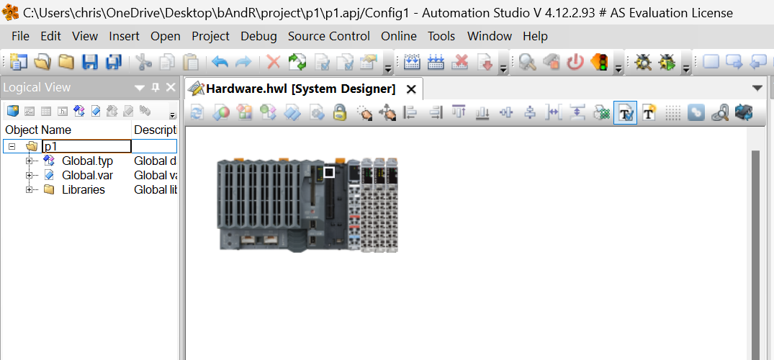Click the red X Delete icon
Screen dimensions: 774x360
click(273, 62)
